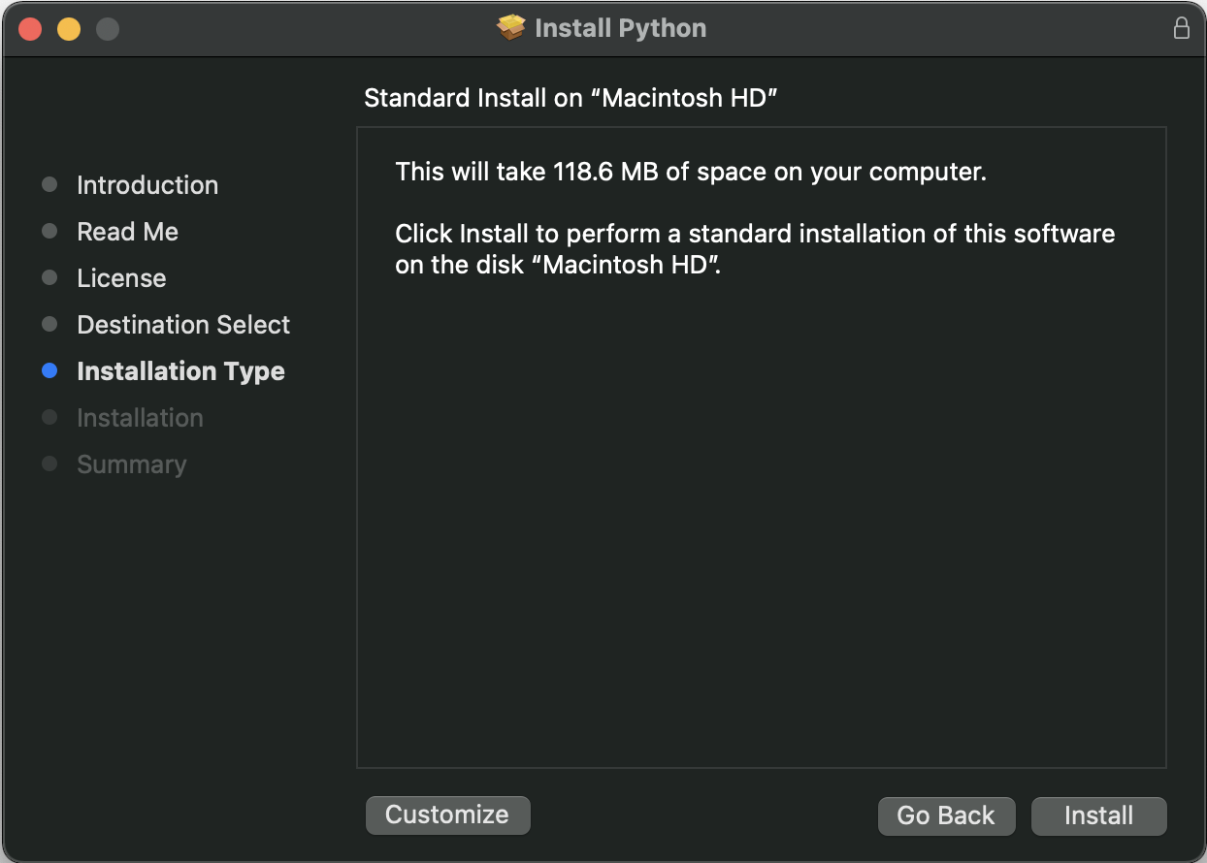1207x863 pixels.
Task: Select the Installation Type step label
Action: coord(180,371)
